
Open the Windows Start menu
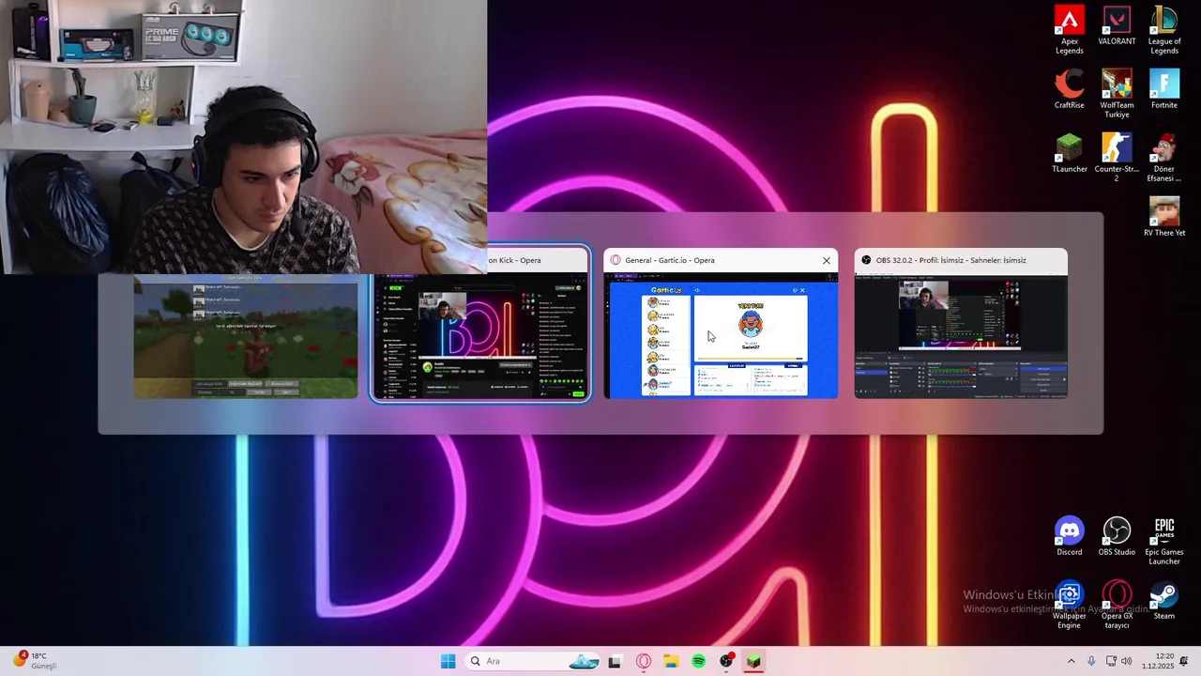pos(448,661)
